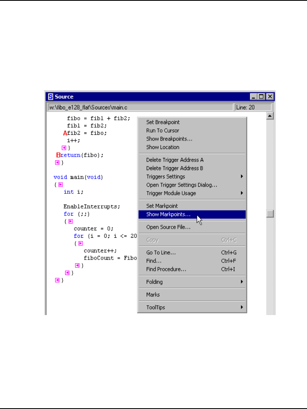Click fold end marker closing for (;;) block
This screenshot has height=409, width=307.
67,273
